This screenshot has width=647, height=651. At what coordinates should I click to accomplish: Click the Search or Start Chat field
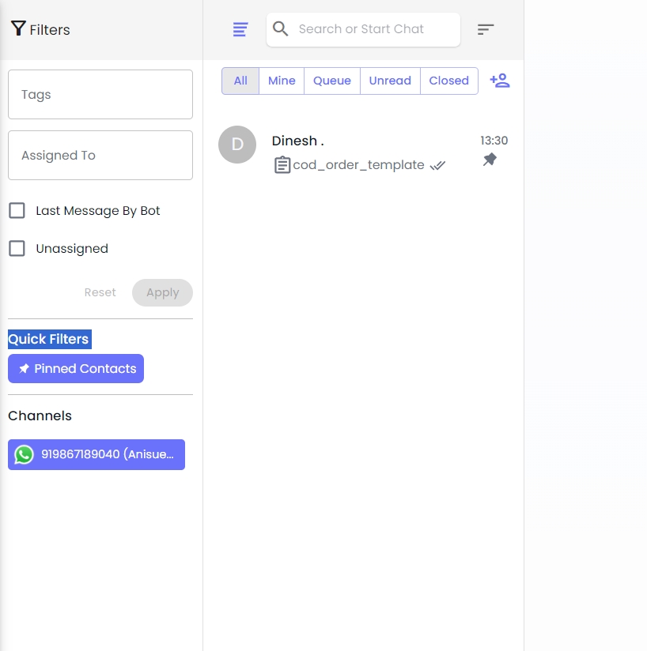click(372, 29)
